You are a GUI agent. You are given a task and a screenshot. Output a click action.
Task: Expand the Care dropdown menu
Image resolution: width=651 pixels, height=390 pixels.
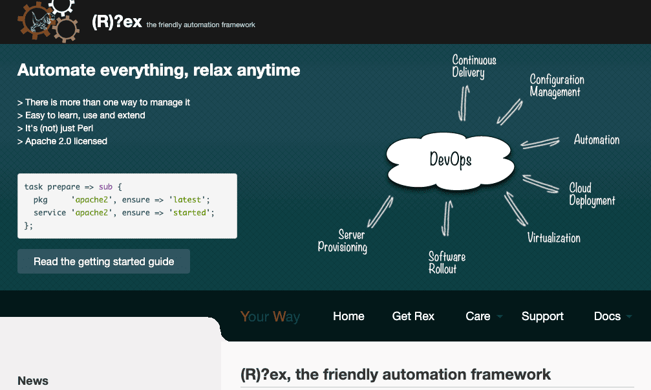pyautogui.click(x=478, y=316)
